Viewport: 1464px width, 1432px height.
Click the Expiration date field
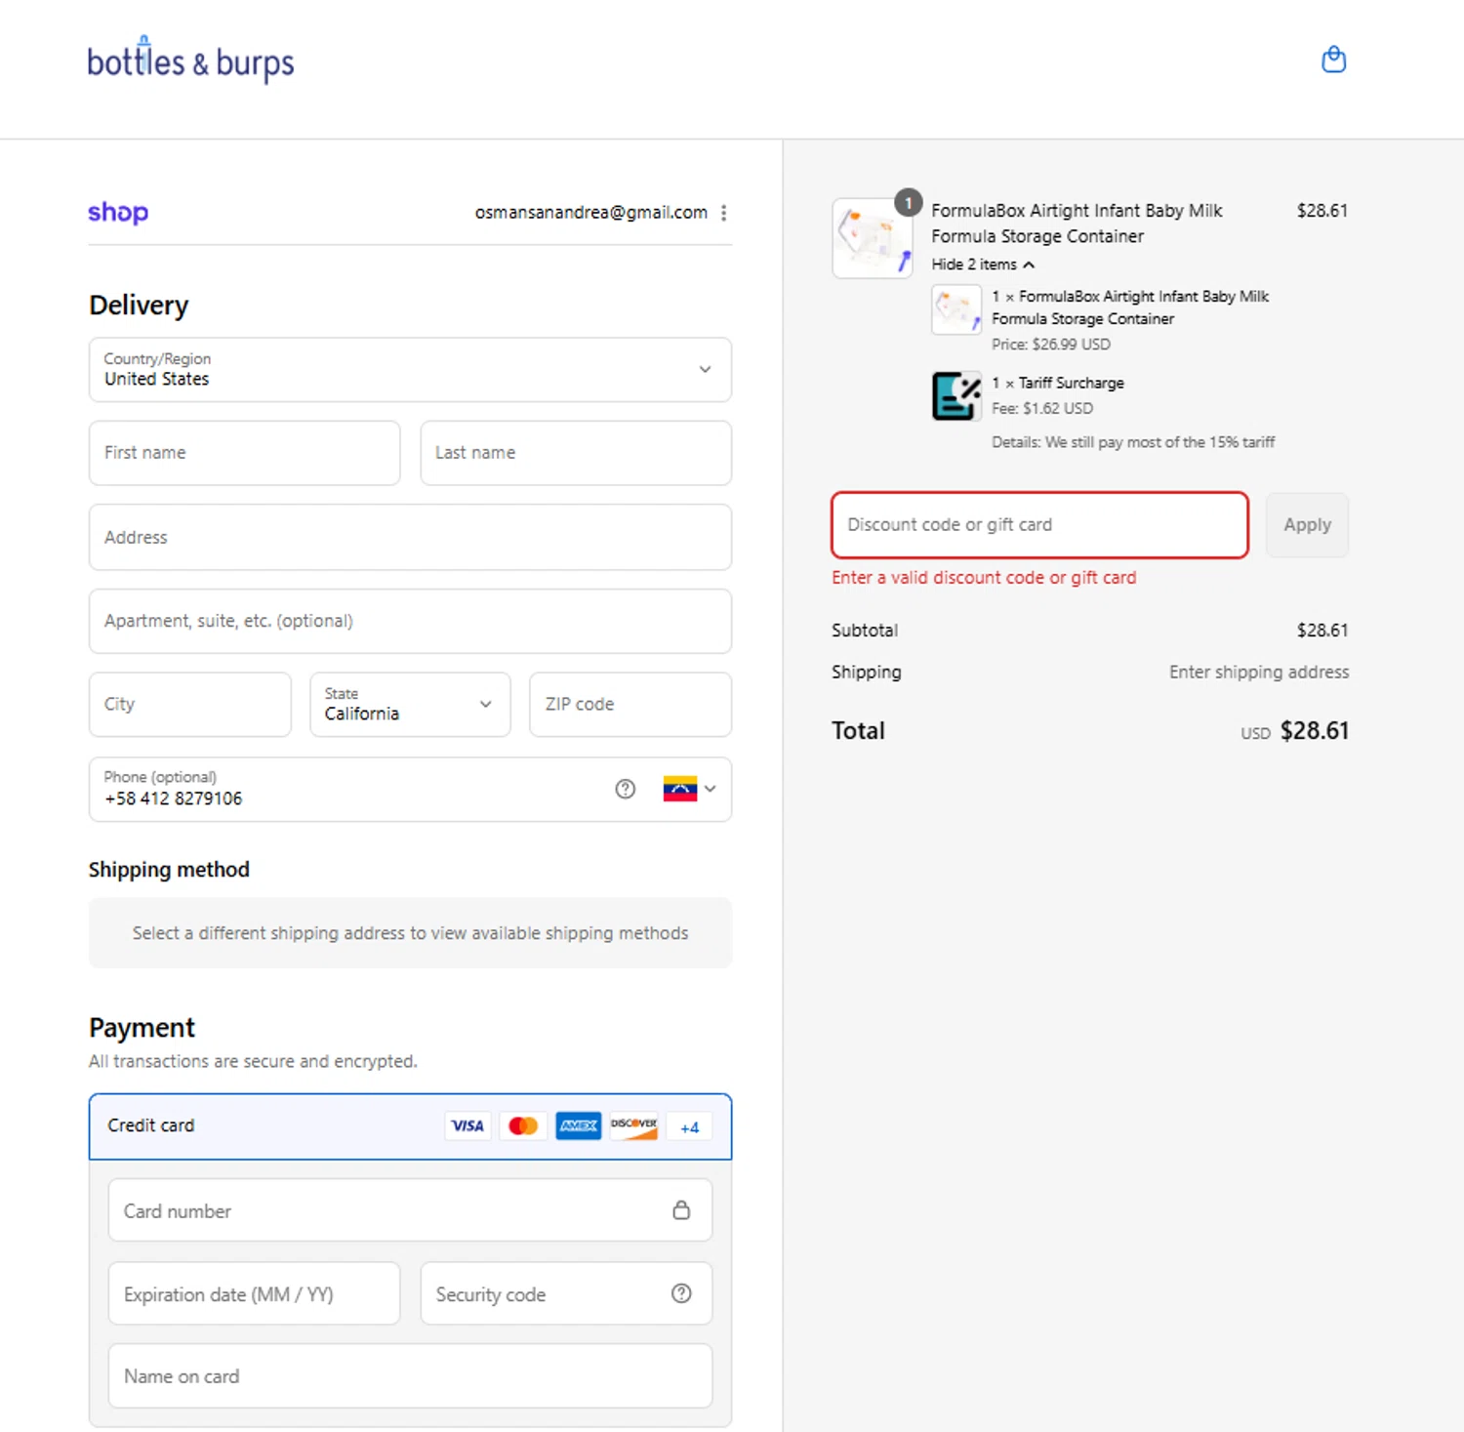tap(254, 1293)
